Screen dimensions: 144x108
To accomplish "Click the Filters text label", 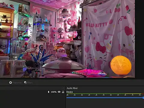I will coord(30,83).
